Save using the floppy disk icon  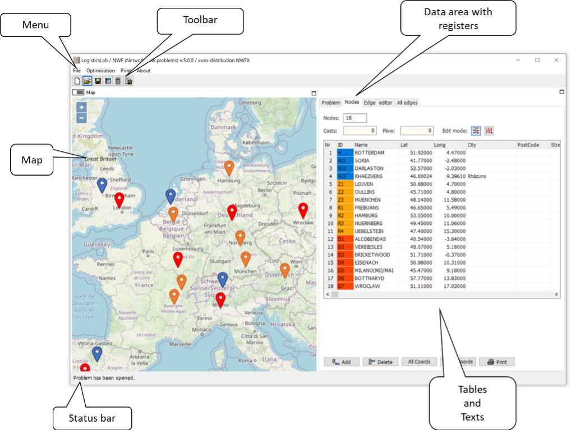click(98, 81)
